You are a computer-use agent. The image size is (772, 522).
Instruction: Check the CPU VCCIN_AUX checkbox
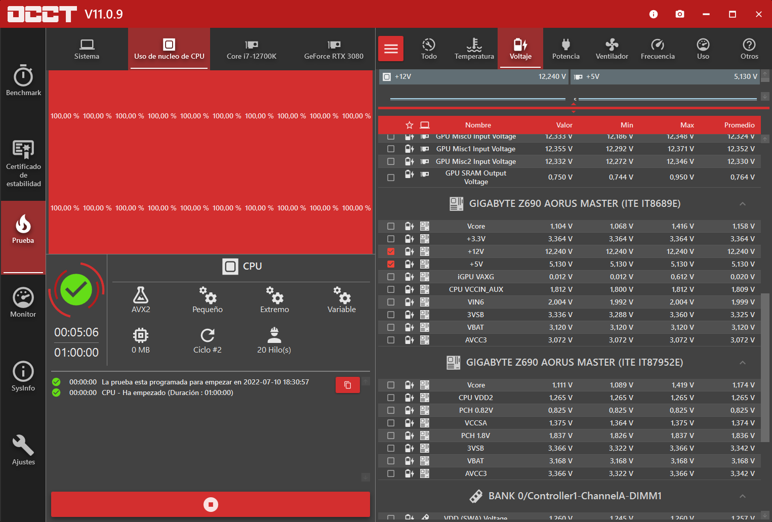[x=391, y=289]
